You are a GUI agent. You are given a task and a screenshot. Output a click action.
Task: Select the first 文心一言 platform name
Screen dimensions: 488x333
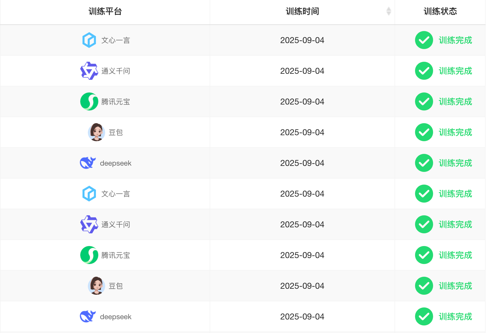point(116,40)
